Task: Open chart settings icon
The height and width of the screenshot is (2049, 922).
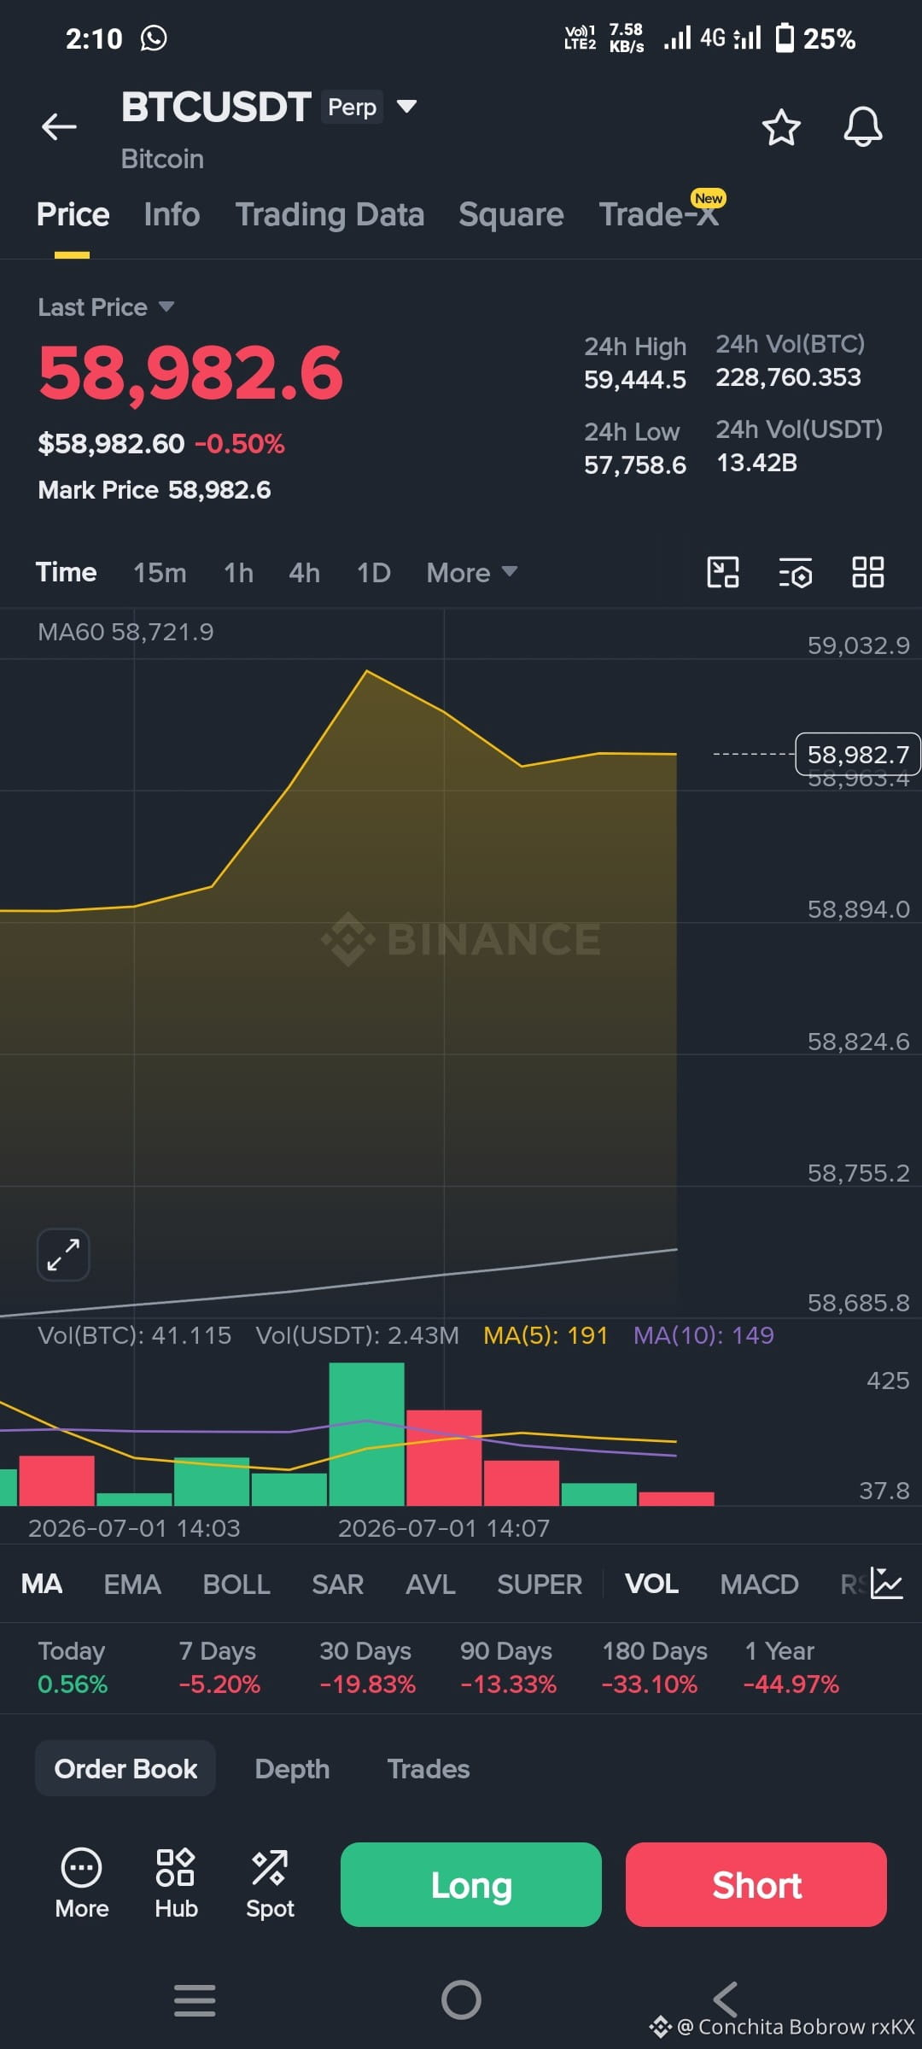Action: (x=796, y=572)
